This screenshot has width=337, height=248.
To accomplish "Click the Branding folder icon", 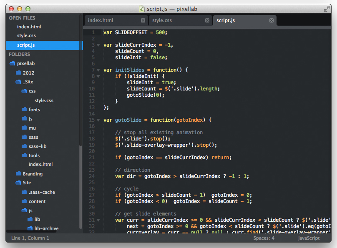I will point(18,174).
